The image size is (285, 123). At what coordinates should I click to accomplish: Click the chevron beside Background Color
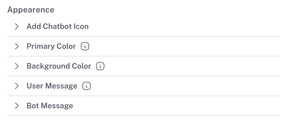click(17, 66)
